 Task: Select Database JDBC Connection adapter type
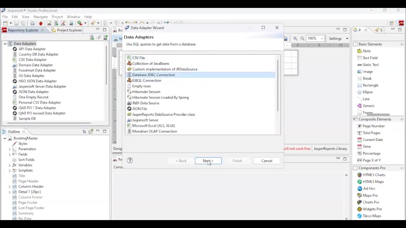click(200, 75)
